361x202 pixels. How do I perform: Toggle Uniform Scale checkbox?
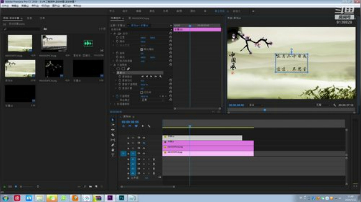[x=142, y=49]
